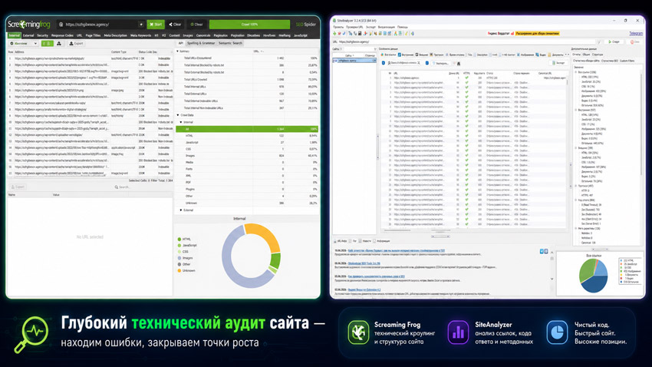Open the Spelling & Grammar tab

pos(201,43)
